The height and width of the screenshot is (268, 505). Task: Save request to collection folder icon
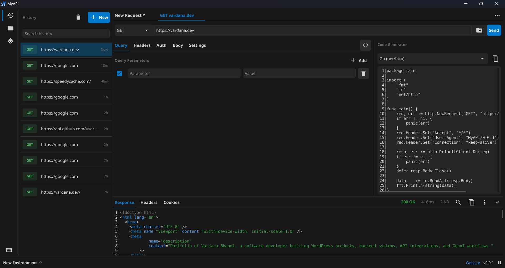[479, 30]
